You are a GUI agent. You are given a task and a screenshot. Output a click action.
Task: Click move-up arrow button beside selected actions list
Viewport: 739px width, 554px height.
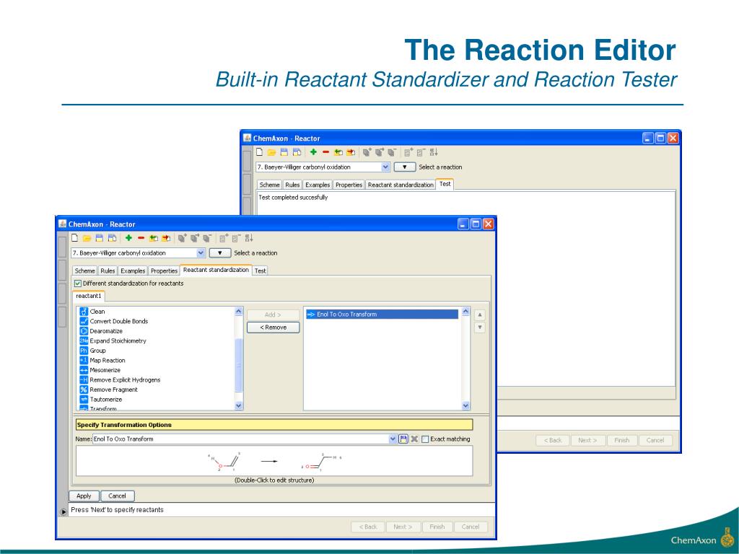click(479, 315)
